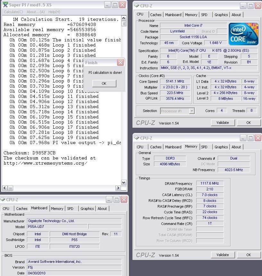
Task: Click the Checksum D985F3CB line
Action: [x=30, y=153]
